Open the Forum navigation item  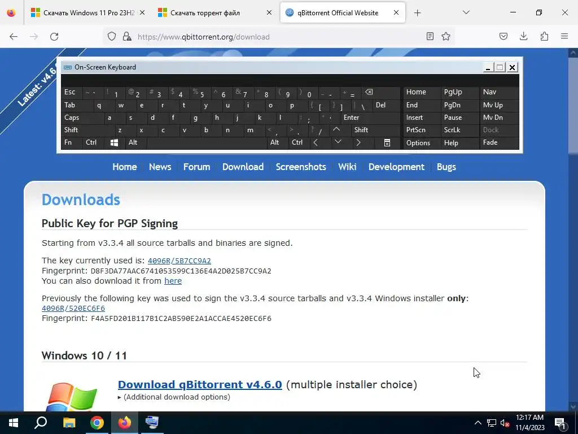pyautogui.click(x=196, y=167)
